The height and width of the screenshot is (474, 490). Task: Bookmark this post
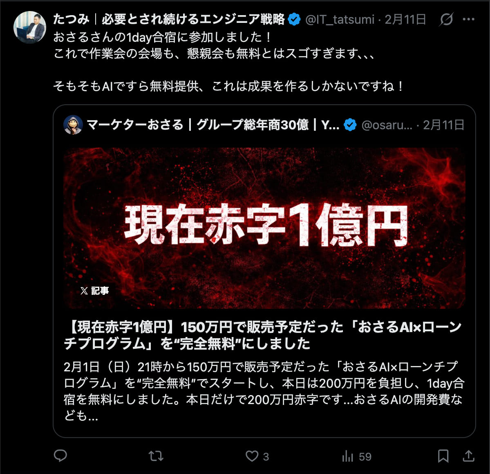443,456
